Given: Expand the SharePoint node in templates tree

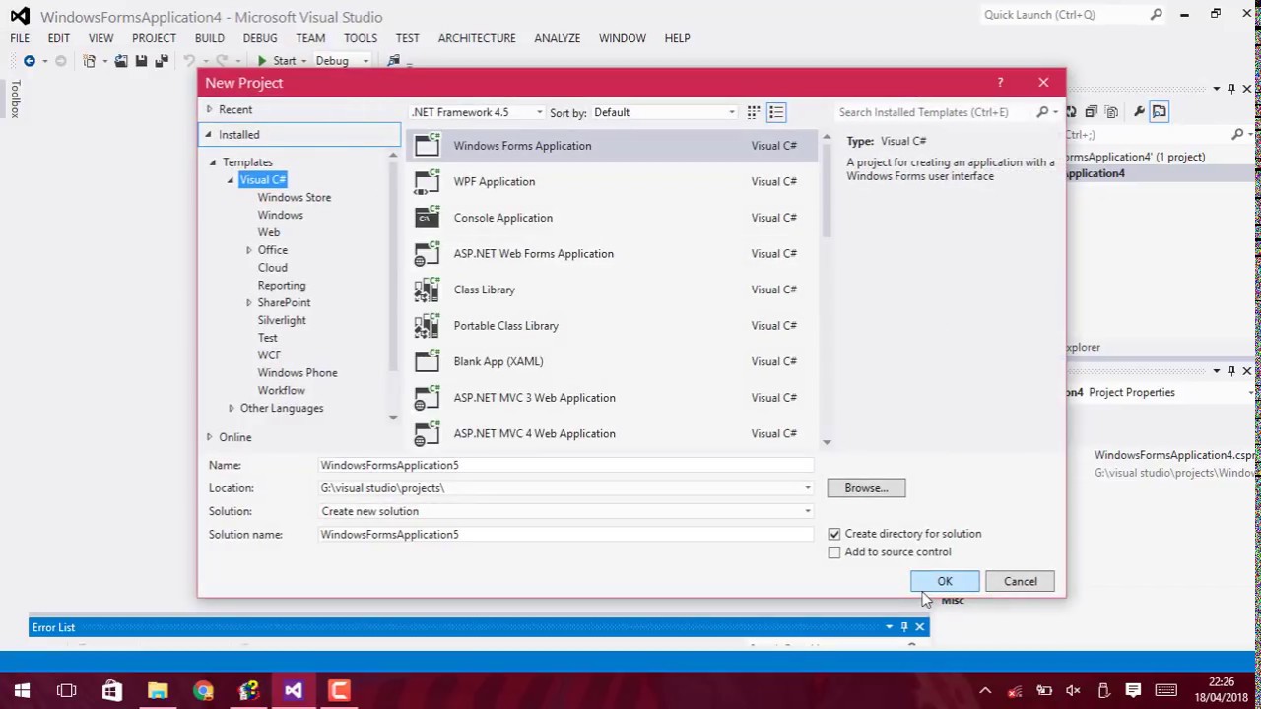Looking at the screenshot, I should pos(249,302).
